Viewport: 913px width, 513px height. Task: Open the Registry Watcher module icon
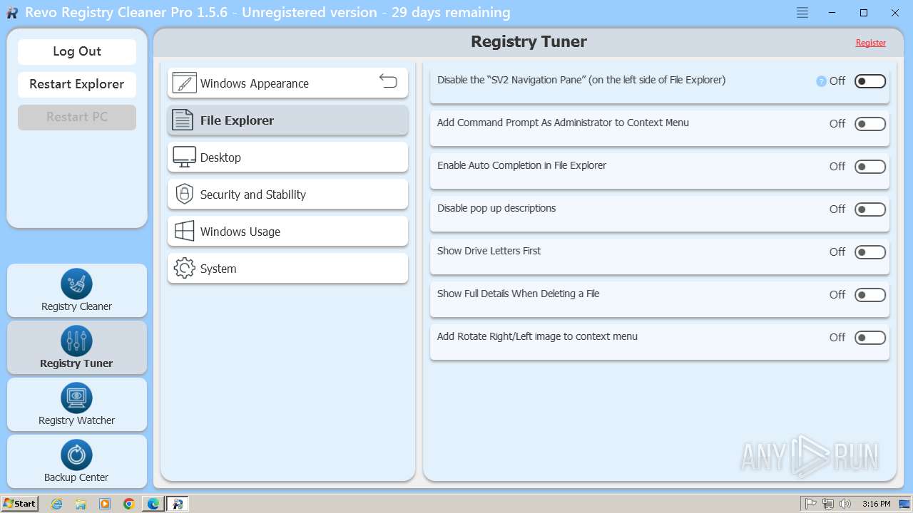tap(76, 398)
